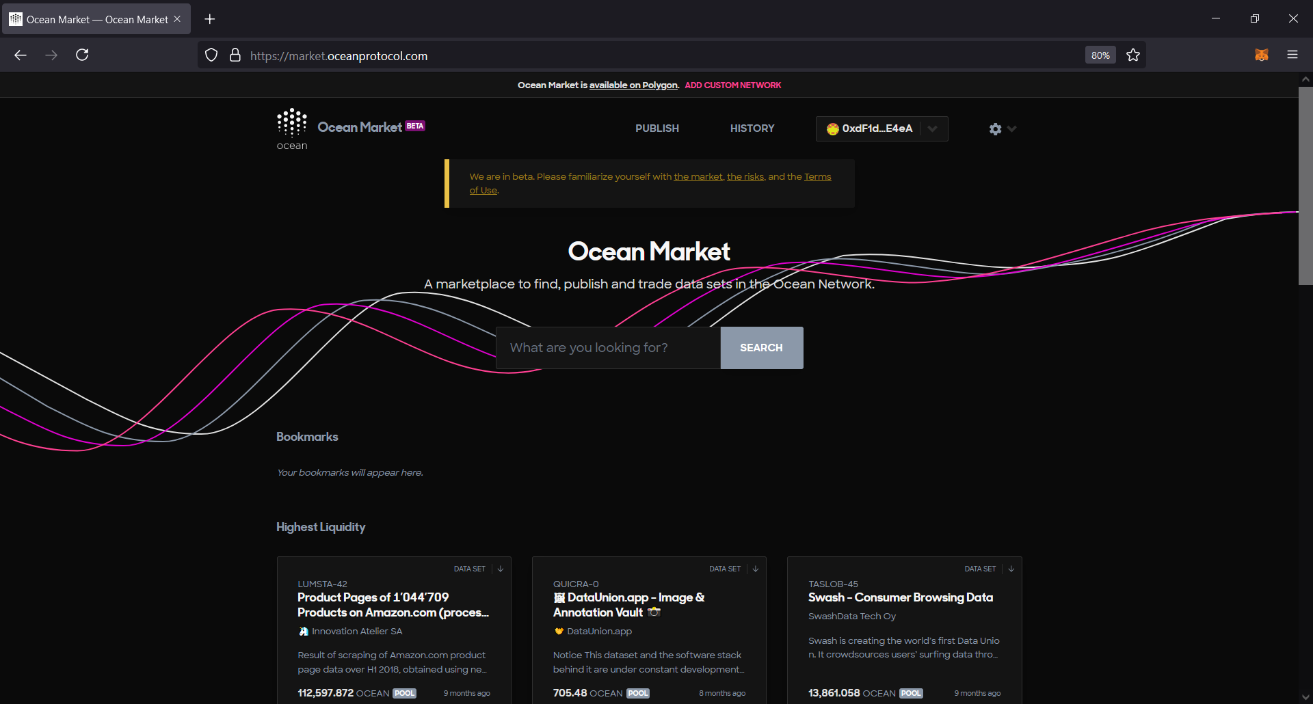Click 'SwashData Tech Oy' publisher text
Viewport: 1313px width, 704px height.
[x=852, y=617]
